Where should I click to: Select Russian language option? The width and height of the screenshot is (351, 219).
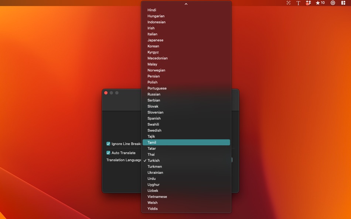[x=186, y=94]
